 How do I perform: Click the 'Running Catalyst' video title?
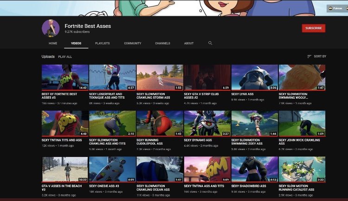[296, 188]
